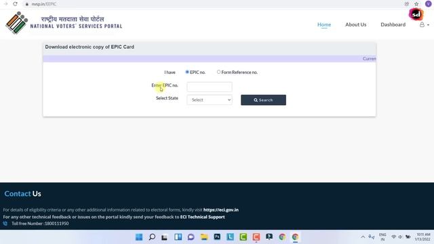Image resolution: width=434 pixels, height=244 pixels.
Task: Open the orange Camtasia recorder icon on taskbar
Action: 256,237
